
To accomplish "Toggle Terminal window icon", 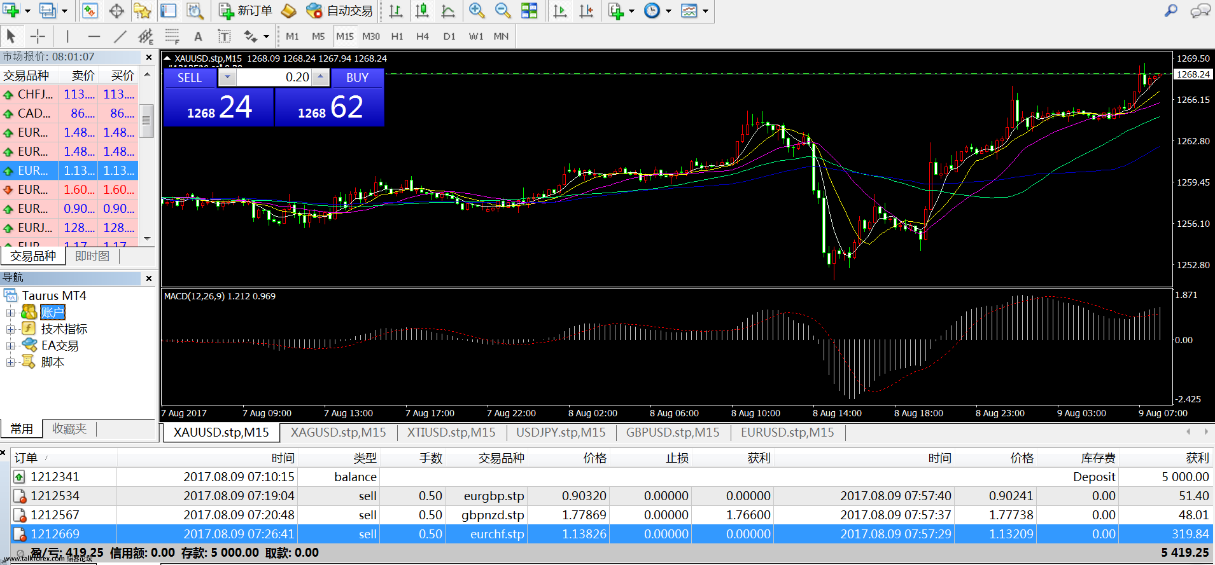I will coord(168,10).
